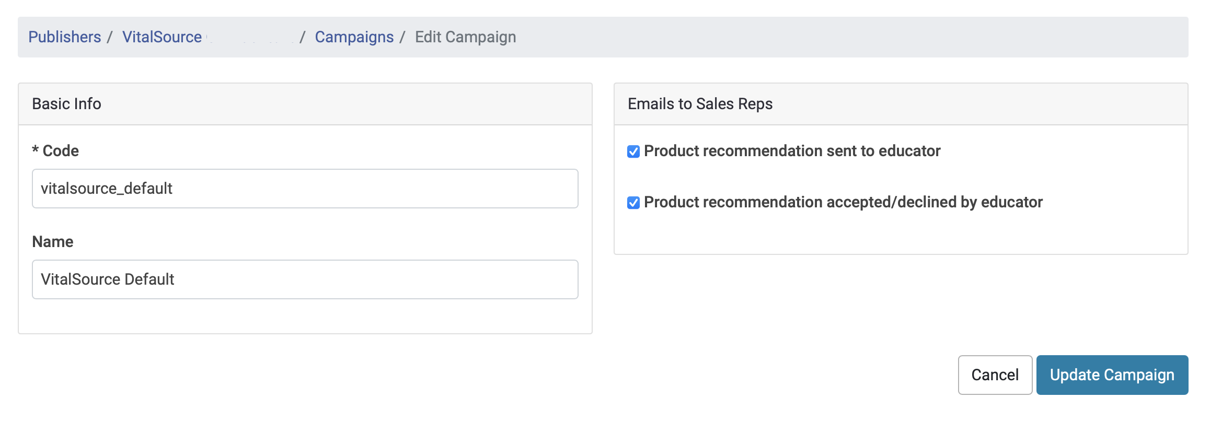Uncheck 'Product recommendation sent to educator'

tap(633, 151)
